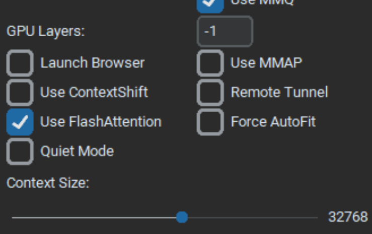Tick the Use MMAP checkbox
Viewport: 372px width, 234px height.
210,63
